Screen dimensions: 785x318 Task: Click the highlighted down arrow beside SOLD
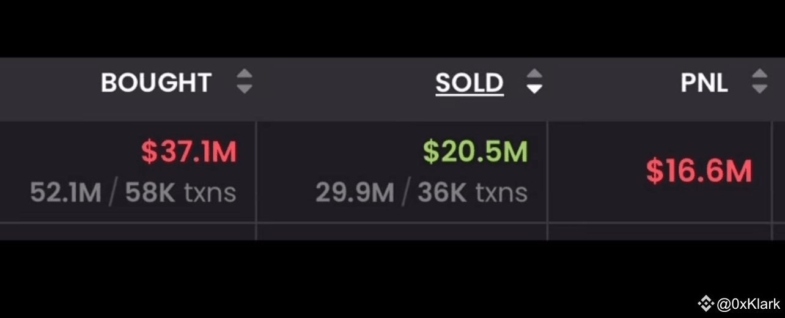[535, 89]
